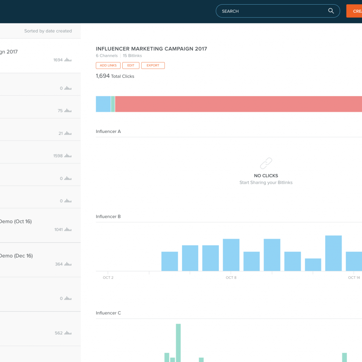
Task: Click the stats icon beside 364
Action: click(x=68, y=264)
